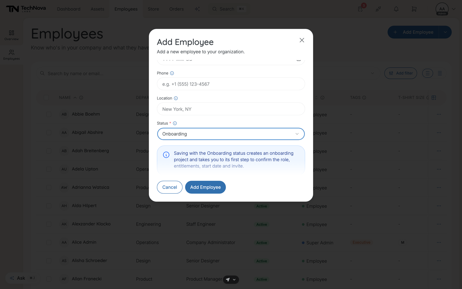Viewport: 462px width, 289px height.
Task: Click the Phone field info icon
Action: tap(172, 73)
